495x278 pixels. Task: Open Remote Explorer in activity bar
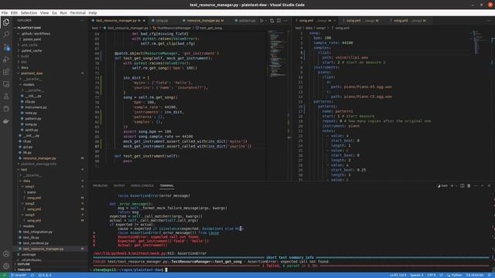click(6, 84)
